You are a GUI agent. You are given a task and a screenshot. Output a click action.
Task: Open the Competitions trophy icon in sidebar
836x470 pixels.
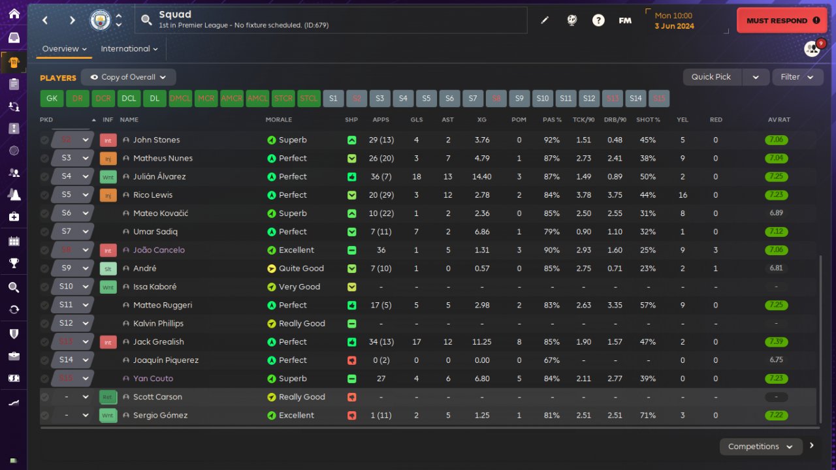(x=14, y=264)
